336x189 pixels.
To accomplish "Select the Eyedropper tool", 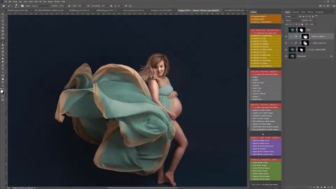I will click(2, 35).
